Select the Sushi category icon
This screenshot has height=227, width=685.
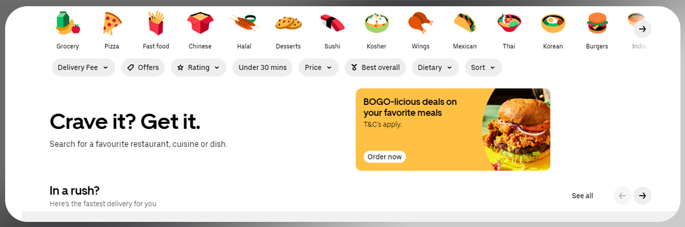[x=332, y=24]
